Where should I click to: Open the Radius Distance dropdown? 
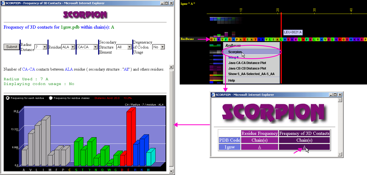click(x=45, y=47)
